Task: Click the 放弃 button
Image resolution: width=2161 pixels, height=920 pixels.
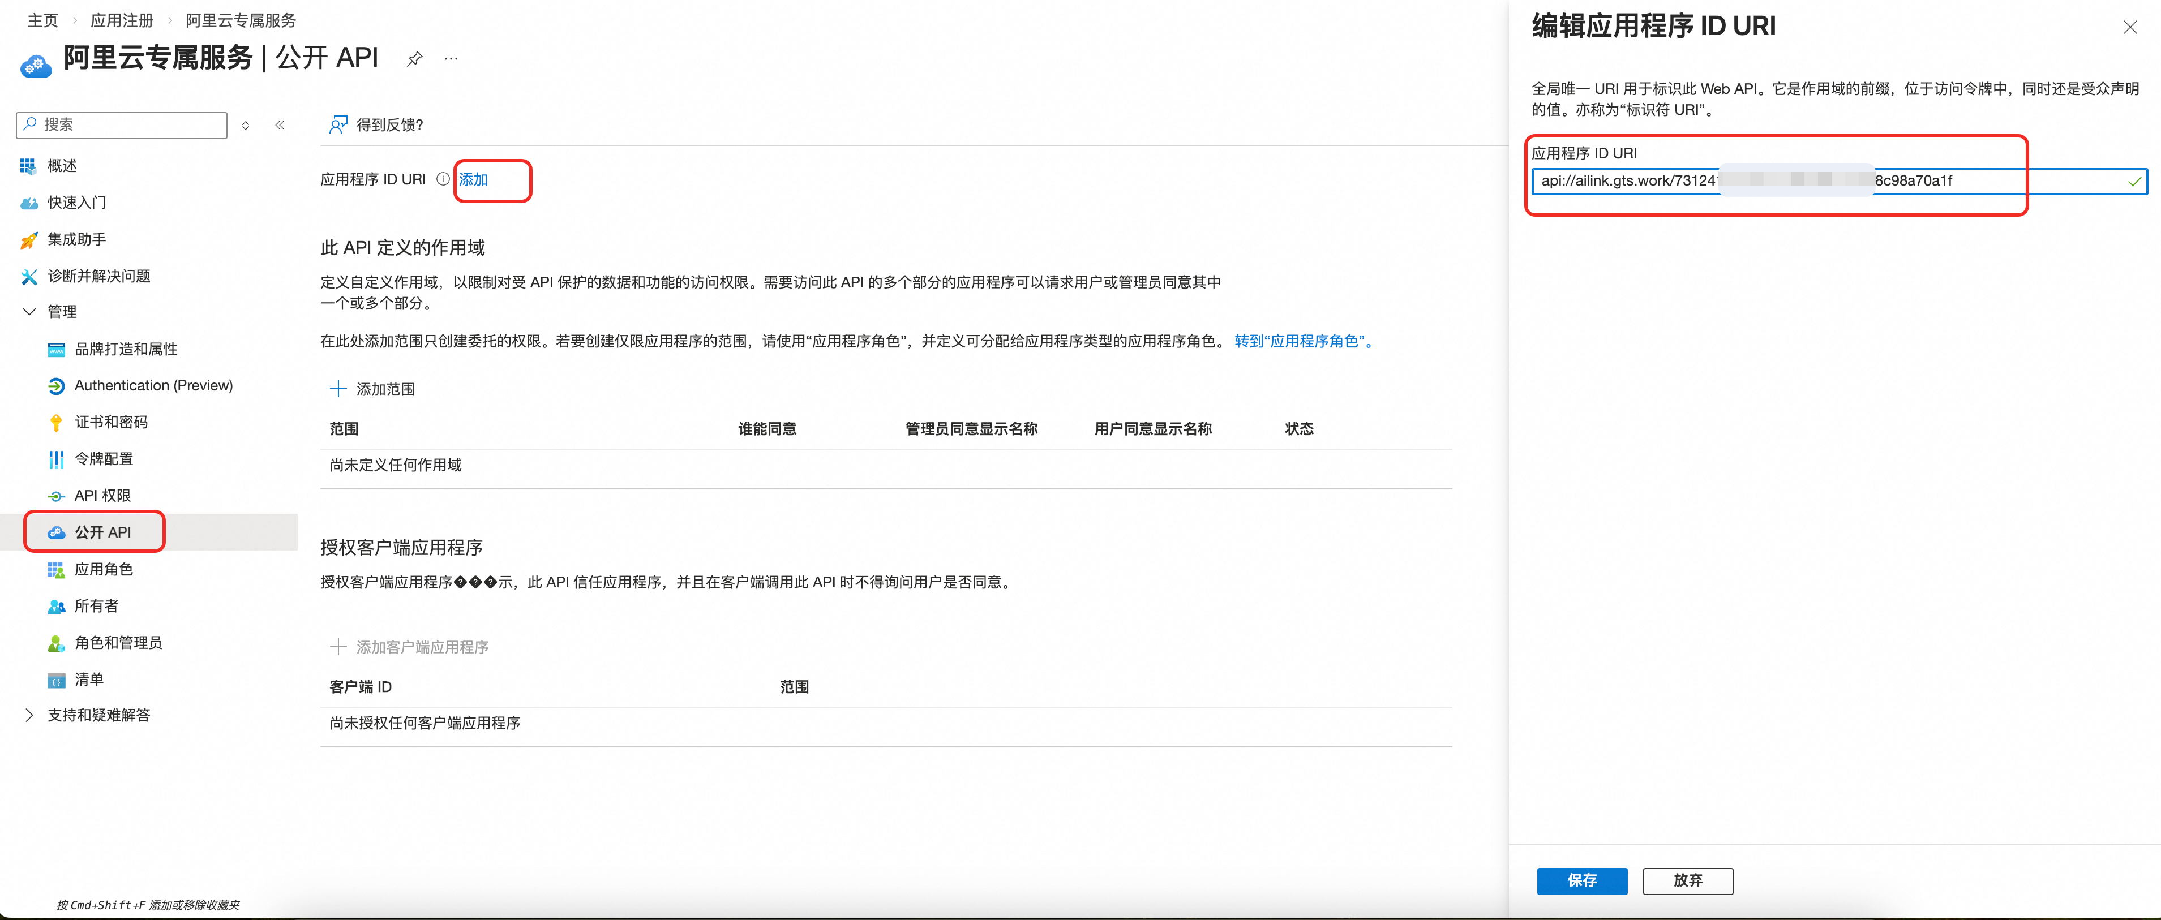Action: click(1687, 880)
